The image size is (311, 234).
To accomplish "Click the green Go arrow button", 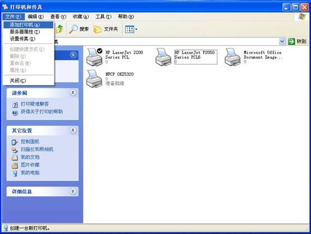I will (x=291, y=42).
